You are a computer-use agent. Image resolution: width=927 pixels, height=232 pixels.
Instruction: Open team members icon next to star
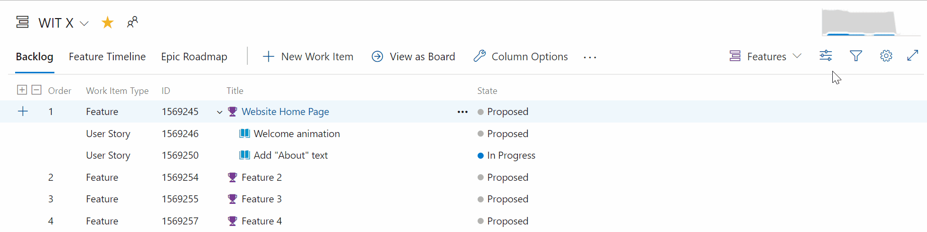click(133, 22)
